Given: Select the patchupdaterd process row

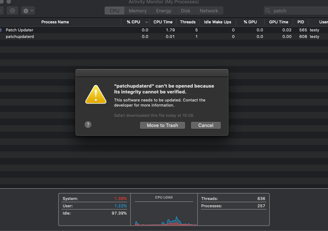Looking at the screenshot, I should point(164,36).
